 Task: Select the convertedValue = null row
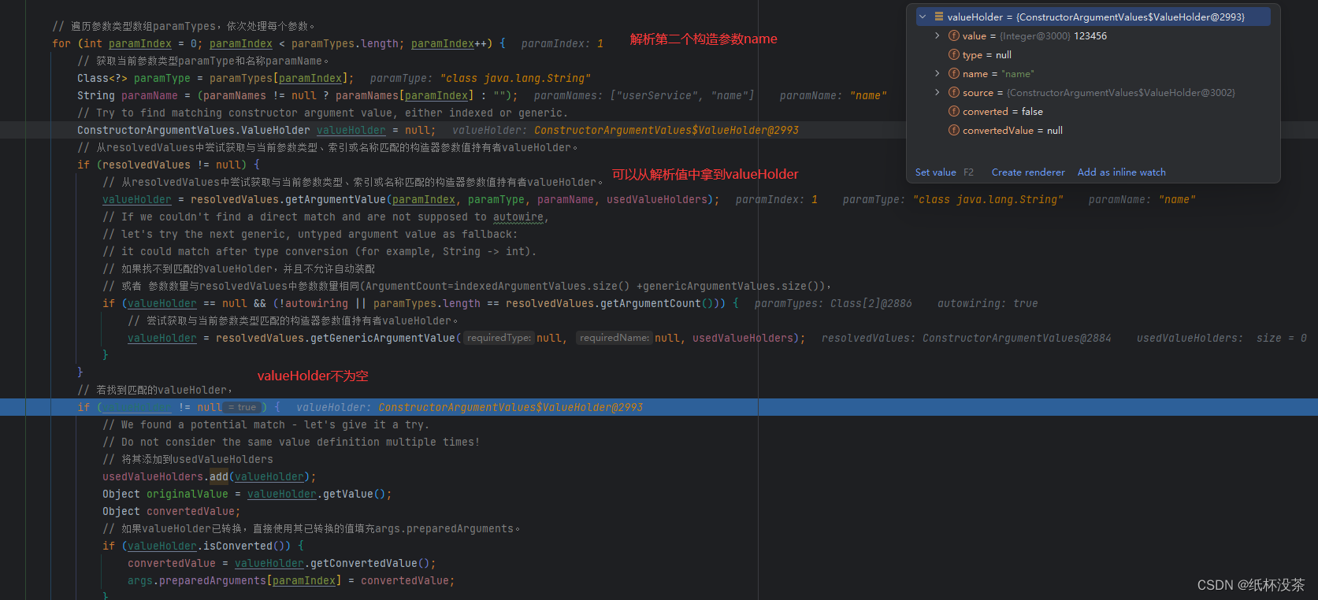(1093, 130)
